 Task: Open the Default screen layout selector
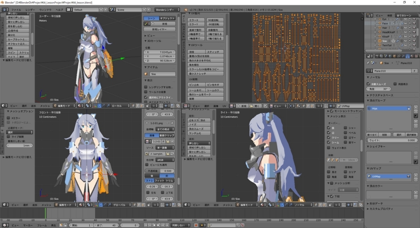click(86, 10)
